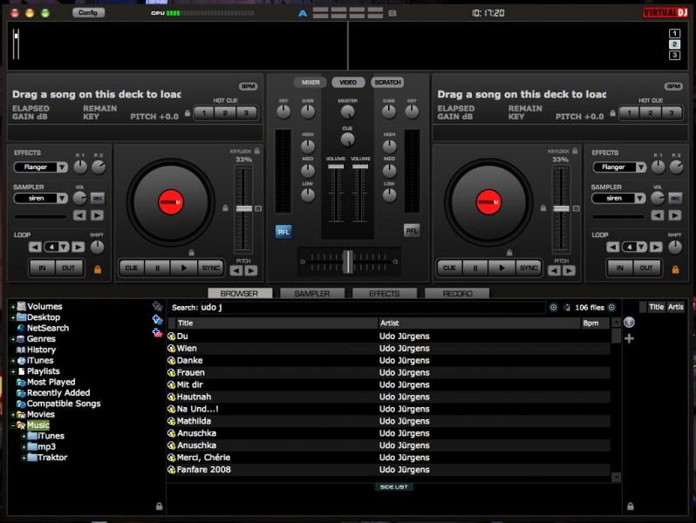Switch to the MIXER panel tab
This screenshot has width=696, height=523.
click(310, 82)
